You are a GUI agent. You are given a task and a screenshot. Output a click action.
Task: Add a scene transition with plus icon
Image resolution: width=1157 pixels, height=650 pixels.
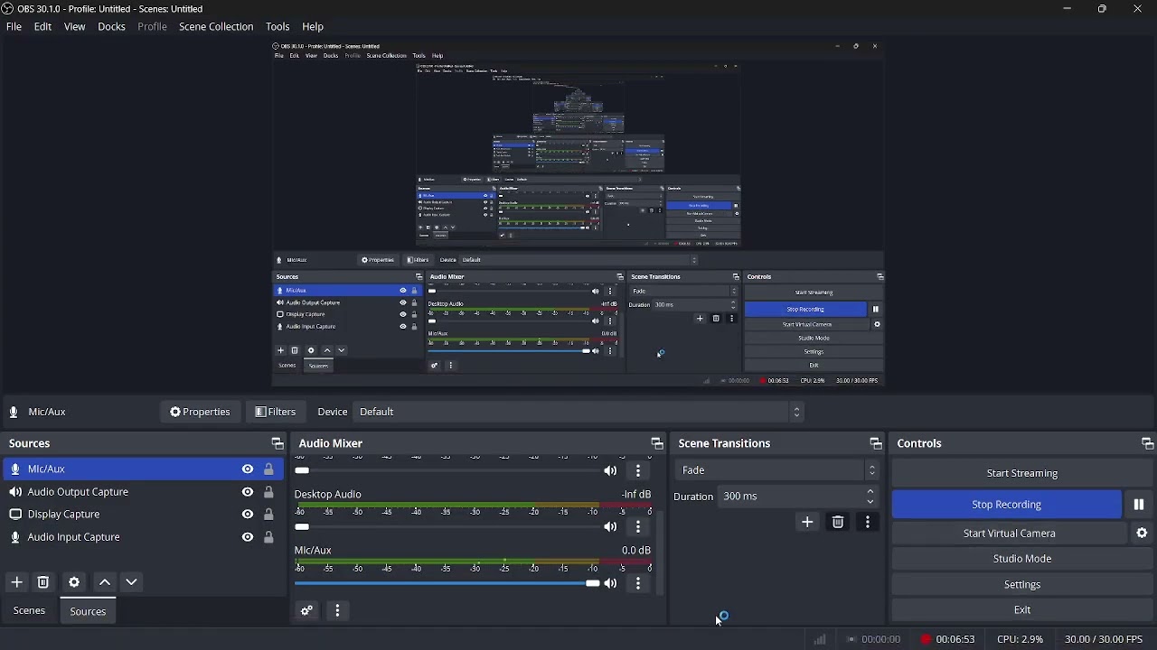tap(808, 524)
